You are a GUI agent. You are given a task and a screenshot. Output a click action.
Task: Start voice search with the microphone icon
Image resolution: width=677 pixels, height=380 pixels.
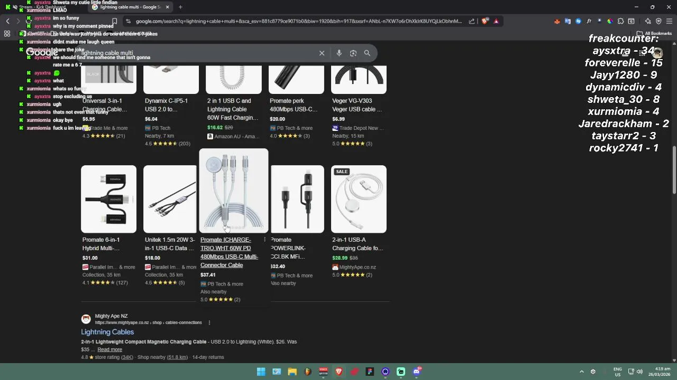[x=339, y=53]
